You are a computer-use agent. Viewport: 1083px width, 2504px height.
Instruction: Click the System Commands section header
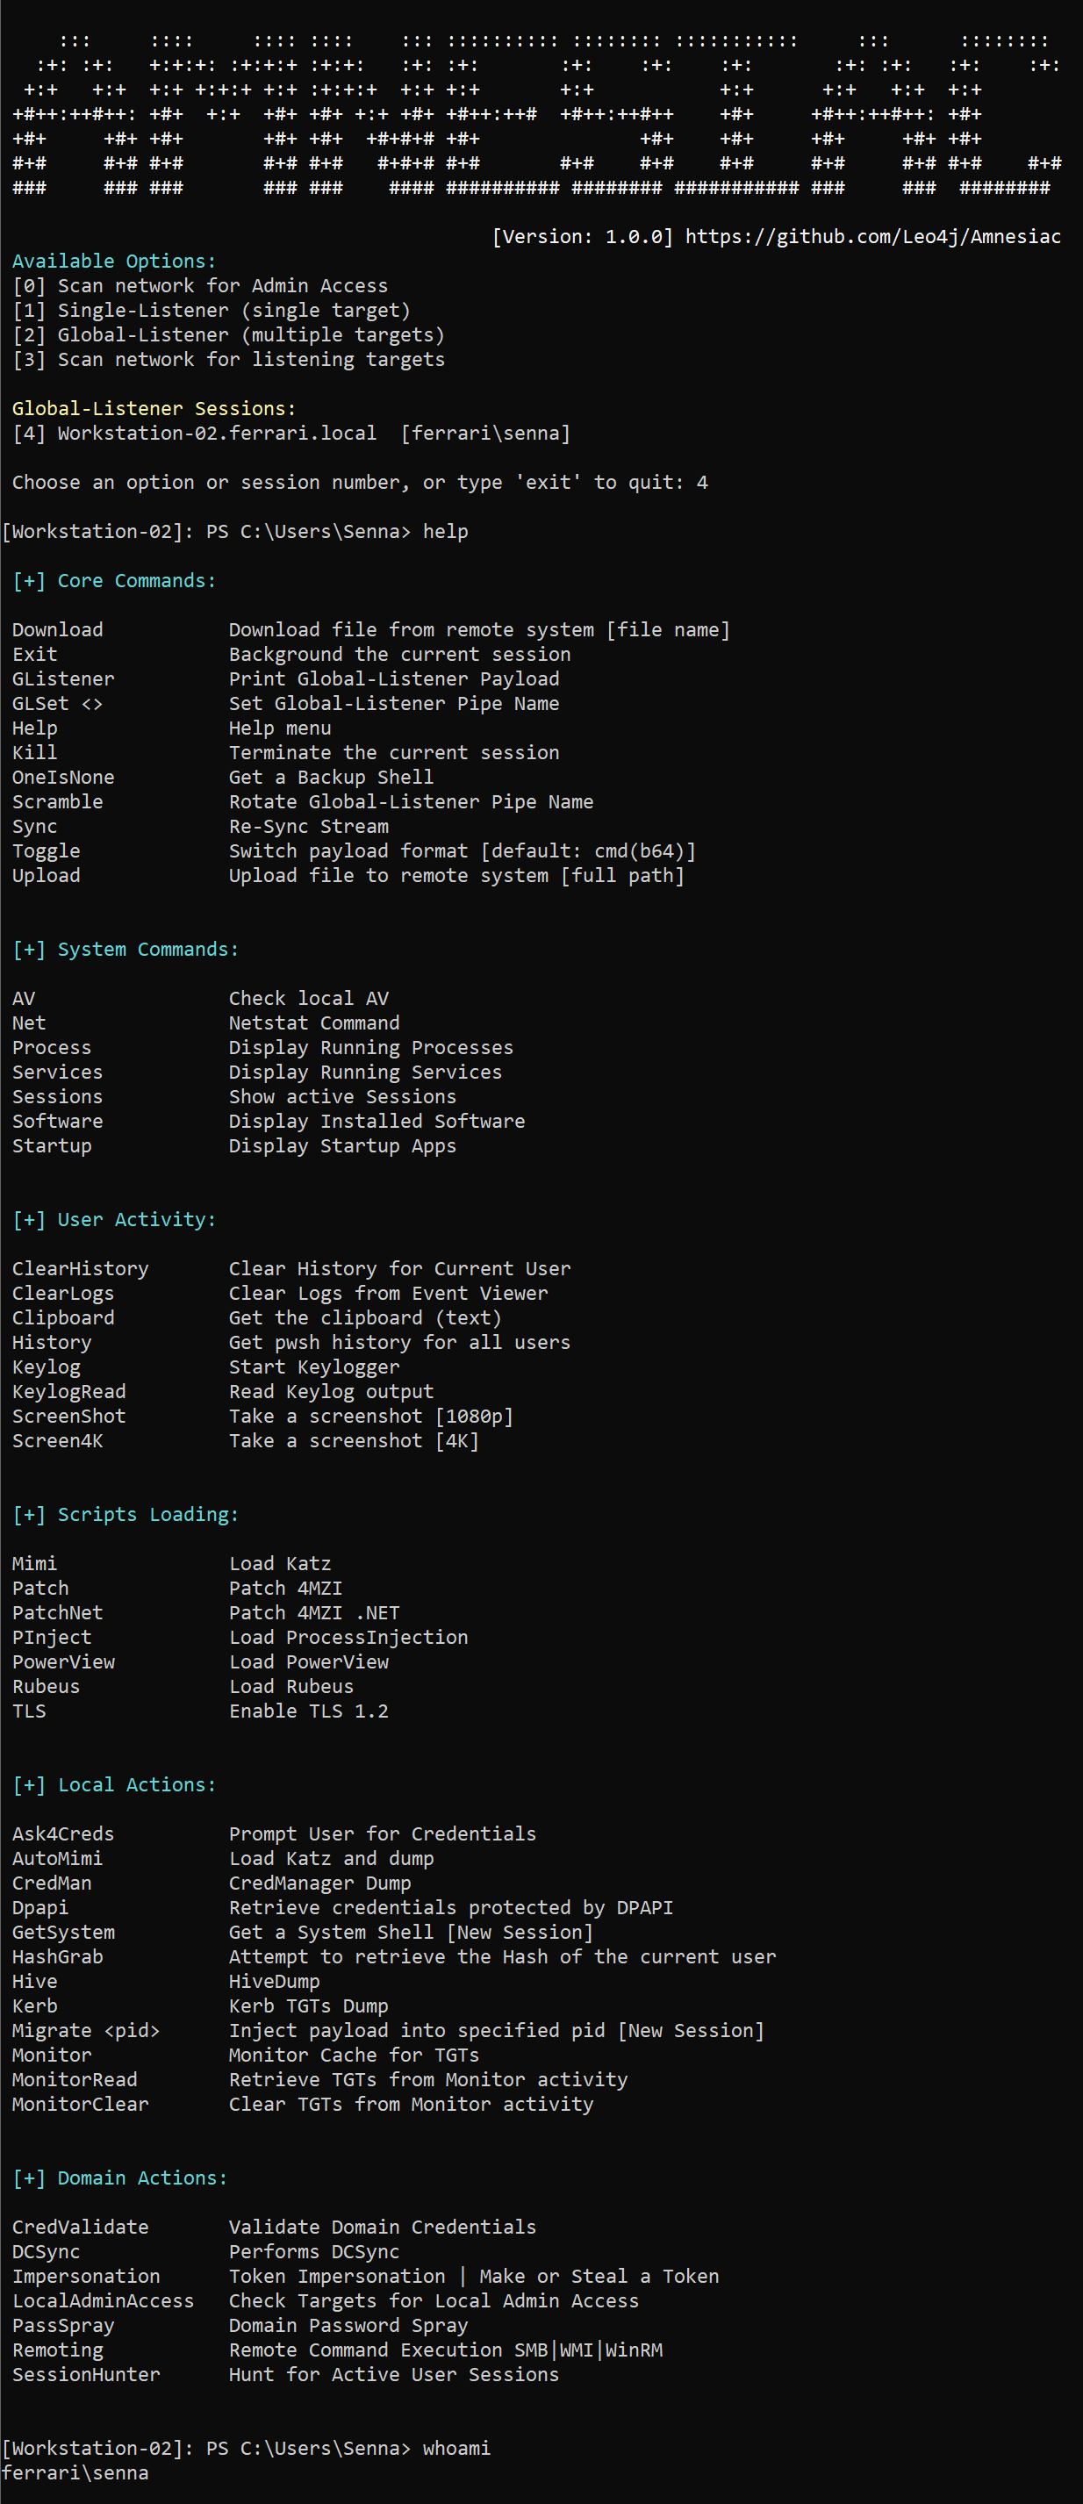pyautogui.click(x=125, y=949)
